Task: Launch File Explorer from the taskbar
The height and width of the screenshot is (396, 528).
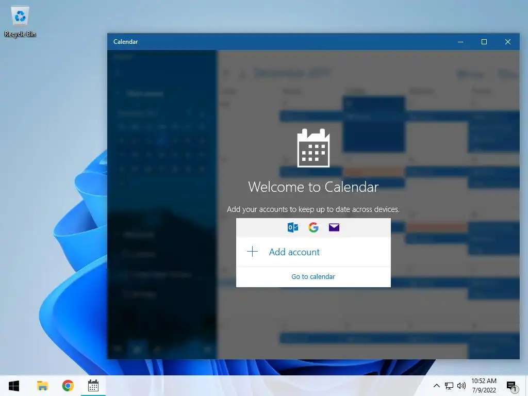Action: [x=42, y=386]
